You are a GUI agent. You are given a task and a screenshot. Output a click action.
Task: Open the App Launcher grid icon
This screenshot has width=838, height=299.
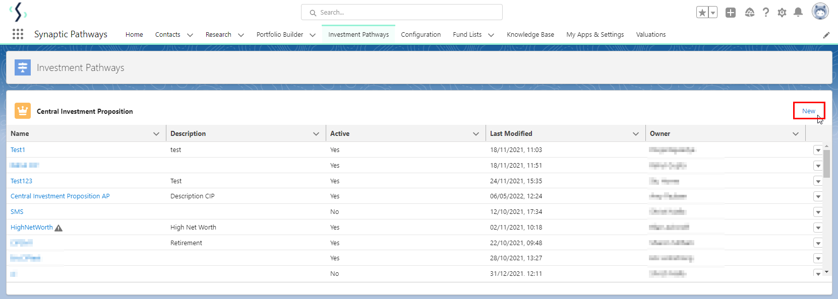point(18,34)
